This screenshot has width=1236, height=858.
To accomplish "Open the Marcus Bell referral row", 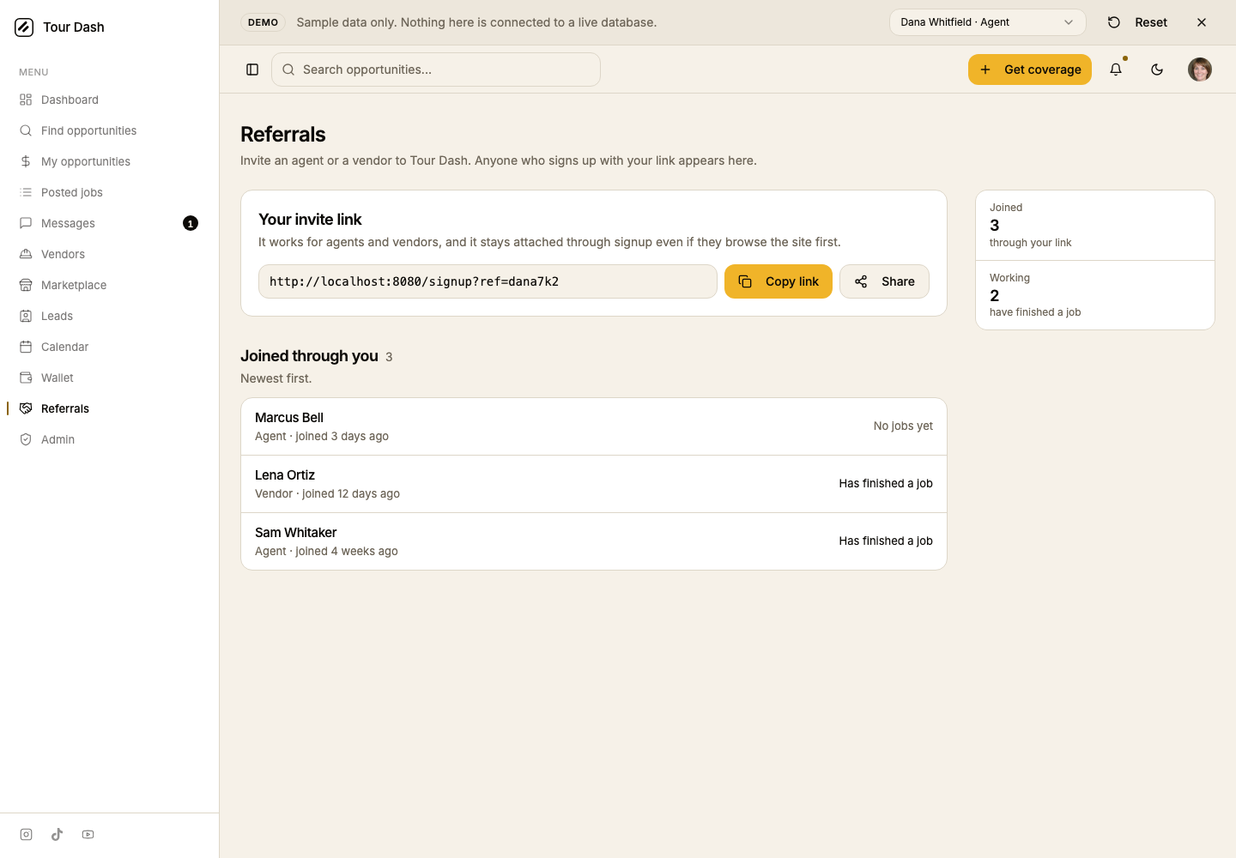I will [x=594, y=426].
